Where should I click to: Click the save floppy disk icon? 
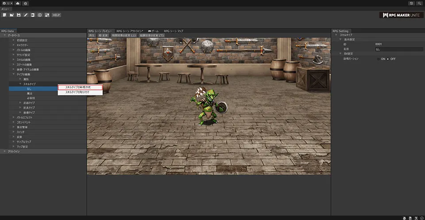[x=19, y=15]
